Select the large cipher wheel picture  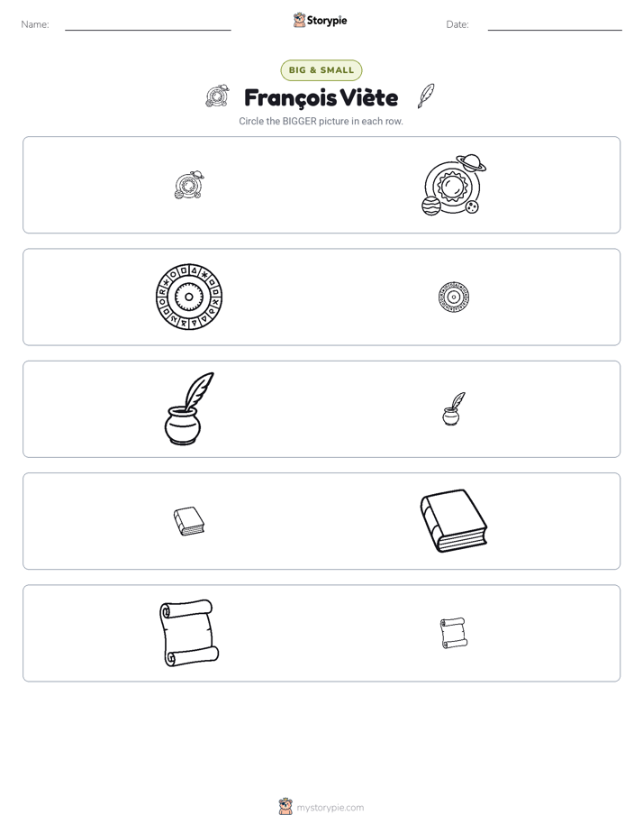pyautogui.click(x=189, y=297)
